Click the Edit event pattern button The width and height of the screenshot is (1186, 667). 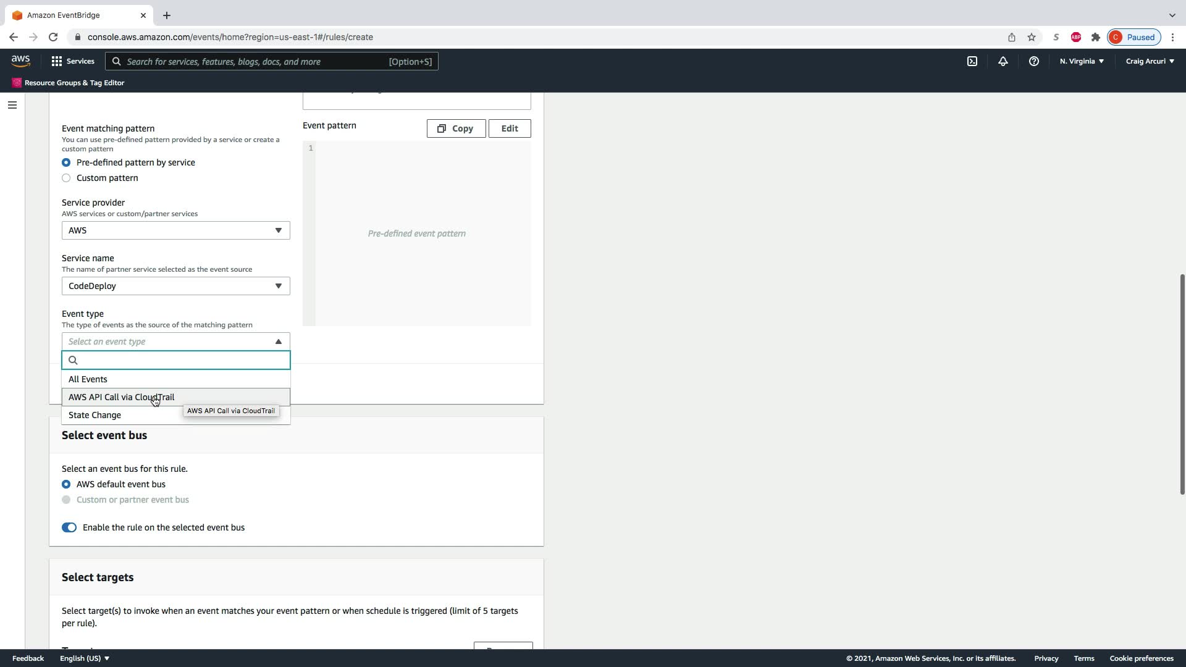pyautogui.click(x=510, y=128)
